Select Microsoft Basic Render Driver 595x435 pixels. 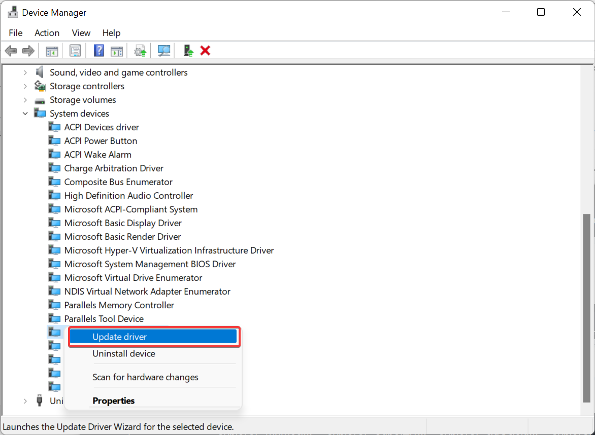(x=122, y=236)
